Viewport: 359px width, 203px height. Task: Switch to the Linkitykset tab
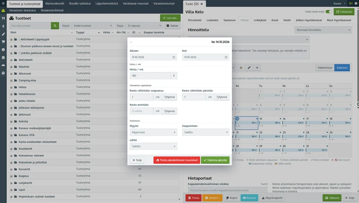(x=260, y=20)
